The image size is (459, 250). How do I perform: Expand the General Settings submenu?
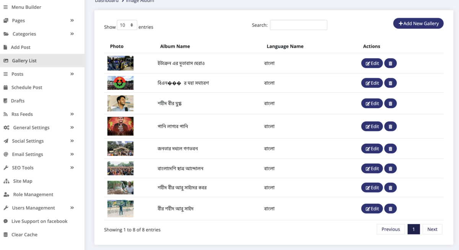pyautogui.click(x=72, y=127)
